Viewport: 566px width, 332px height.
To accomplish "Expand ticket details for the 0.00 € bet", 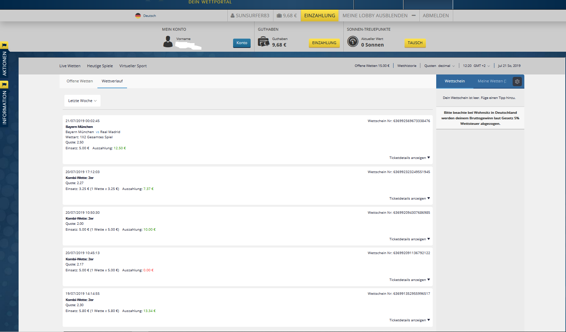I will coord(409,280).
